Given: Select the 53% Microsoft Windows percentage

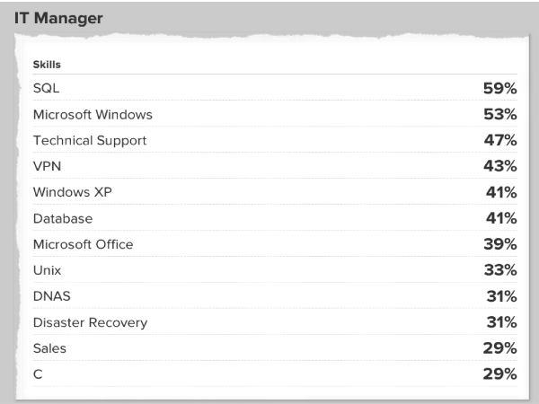Looking at the screenshot, I should [499, 115].
